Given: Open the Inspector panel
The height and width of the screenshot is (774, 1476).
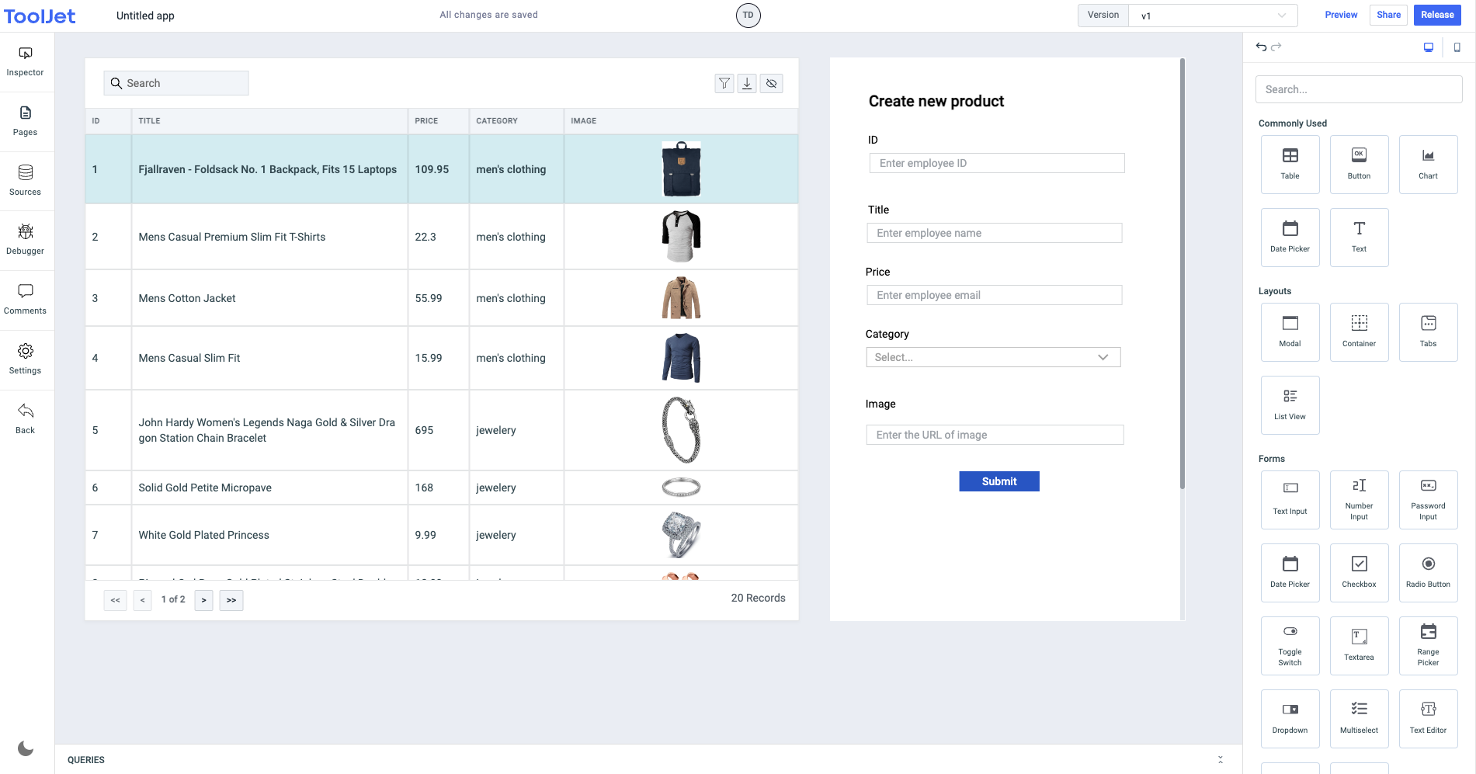Looking at the screenshot, I should point(25,61).
